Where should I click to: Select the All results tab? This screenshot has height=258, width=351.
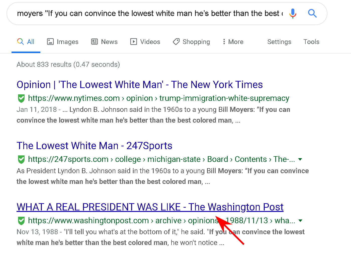(x=26, y=42)
